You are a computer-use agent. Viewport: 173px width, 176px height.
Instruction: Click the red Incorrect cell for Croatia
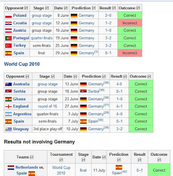[x=130, y=23]
